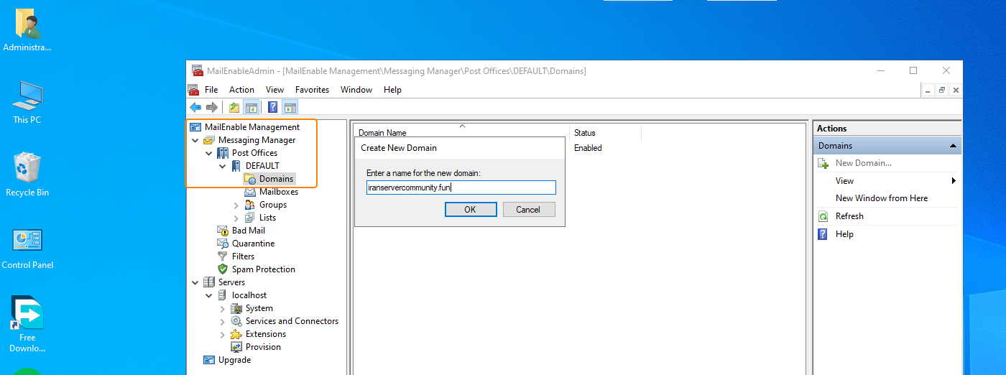This screenshot has height=375, width=1006.
Task: Click Cancel in Create New Domain dialog
Action: 527,210
